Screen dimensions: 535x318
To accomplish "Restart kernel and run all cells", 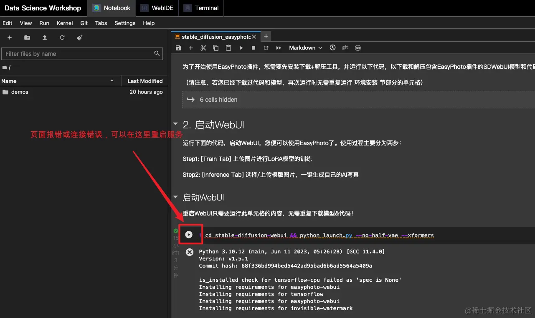I will click(279, 48).
